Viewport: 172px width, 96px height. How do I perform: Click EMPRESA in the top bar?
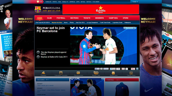[x=72, y=2]
